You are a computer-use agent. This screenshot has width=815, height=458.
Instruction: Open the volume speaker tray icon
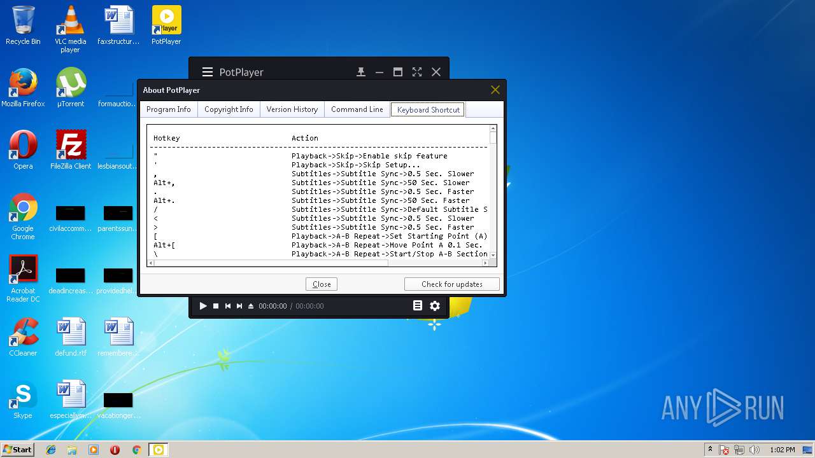point(755,450)
